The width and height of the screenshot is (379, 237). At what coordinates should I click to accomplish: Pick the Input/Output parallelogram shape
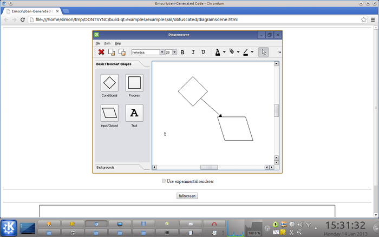point(109,113)
